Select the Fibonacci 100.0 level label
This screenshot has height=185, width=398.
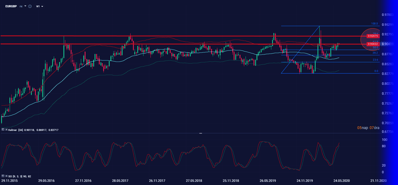point(374,24)
